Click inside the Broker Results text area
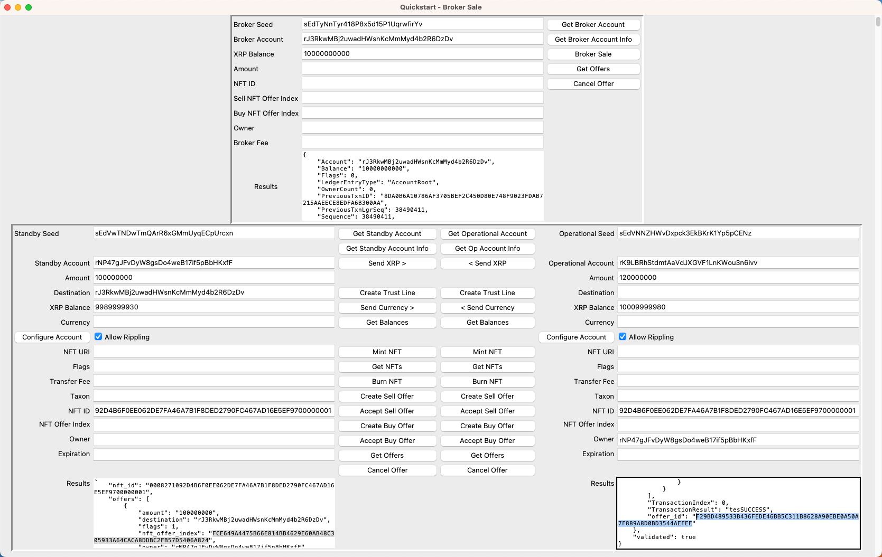Viewport: 882px width, 557px height. click(x=422, y=186)
